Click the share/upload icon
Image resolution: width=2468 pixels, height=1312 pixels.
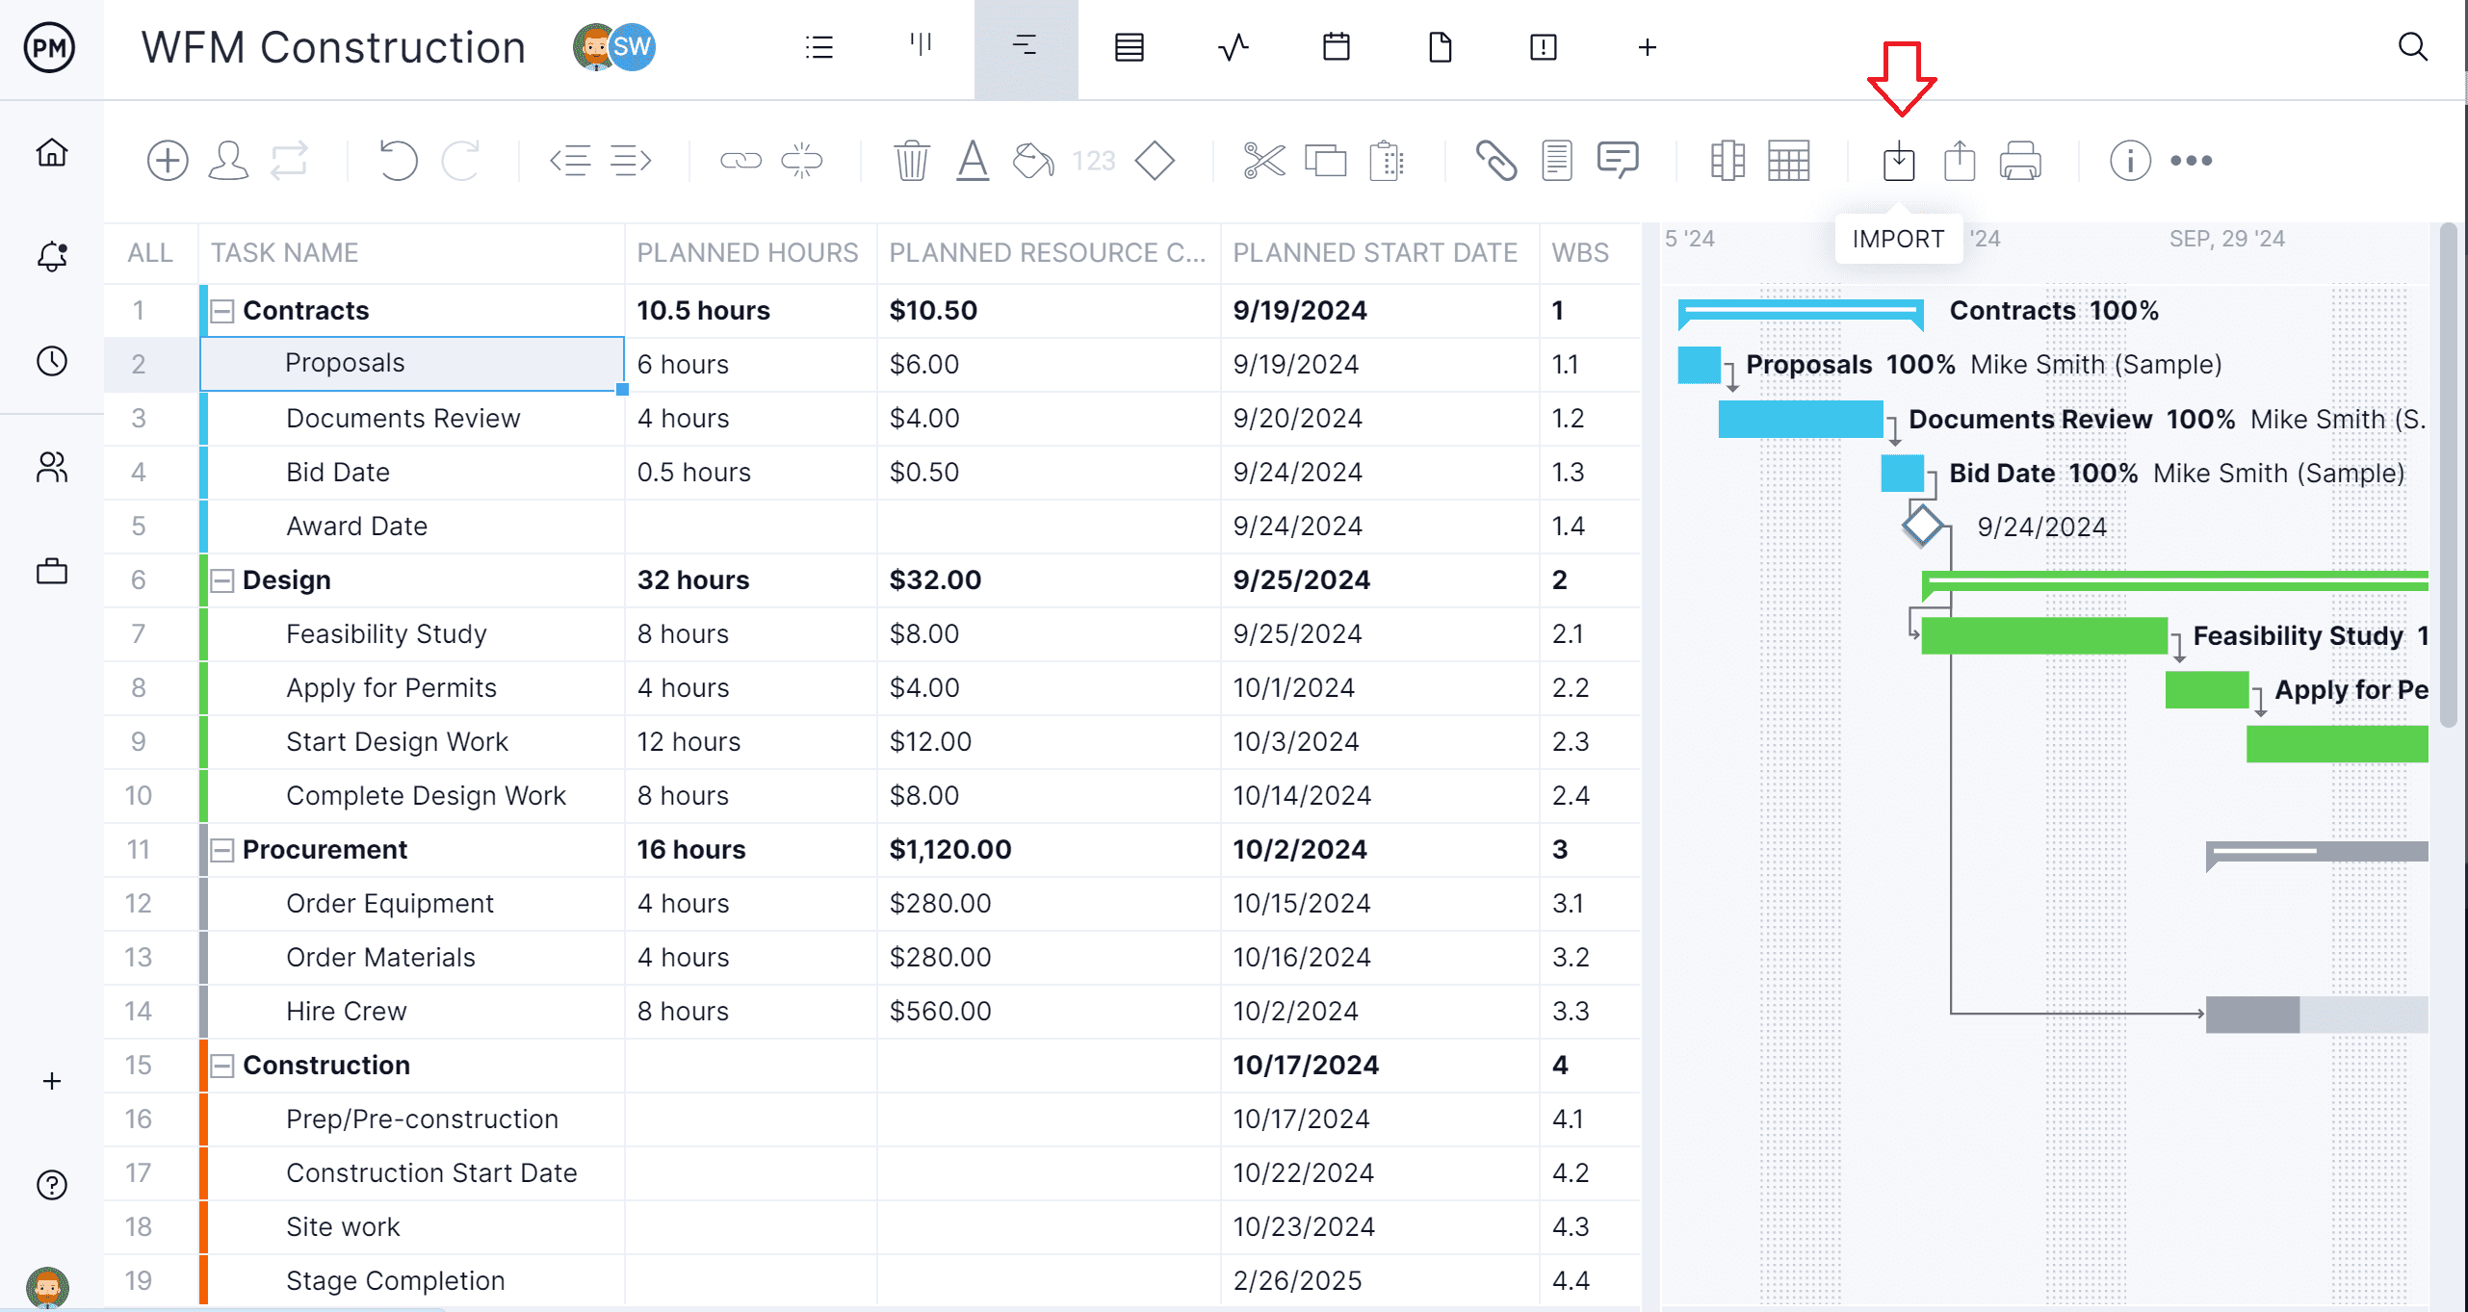(x=1961, y=160)
